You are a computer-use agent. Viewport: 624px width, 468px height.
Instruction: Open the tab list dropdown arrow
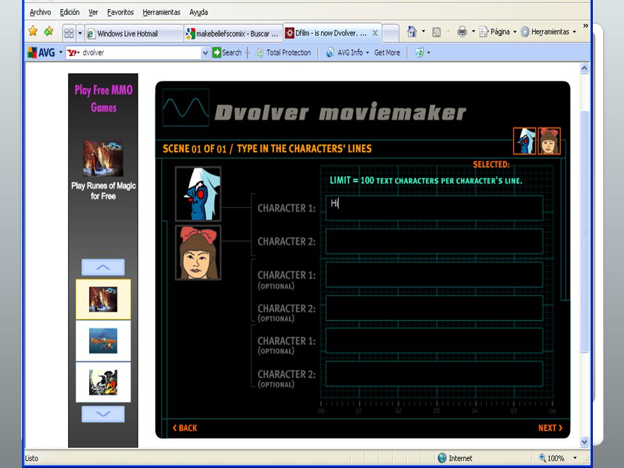pos(79,33)
